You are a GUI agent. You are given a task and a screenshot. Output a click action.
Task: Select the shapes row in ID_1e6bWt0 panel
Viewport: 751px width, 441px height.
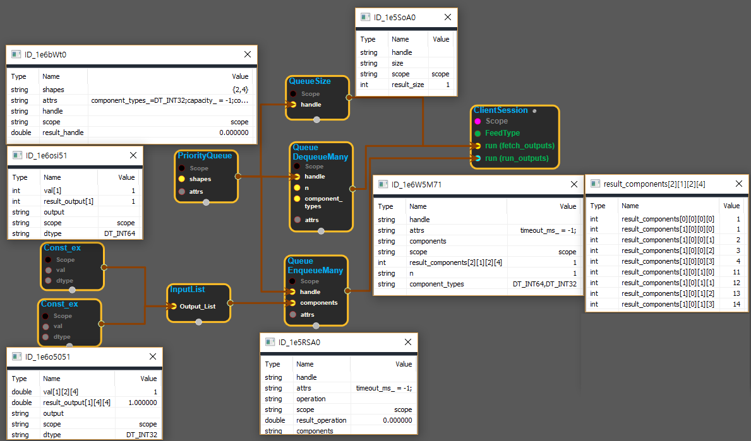pyautogui.click(x=131, y=90)
